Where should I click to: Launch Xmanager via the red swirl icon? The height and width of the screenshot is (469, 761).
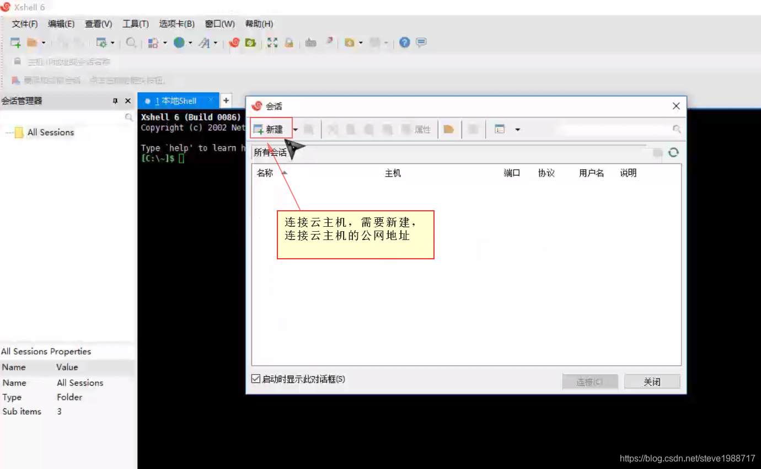(234, 42)
